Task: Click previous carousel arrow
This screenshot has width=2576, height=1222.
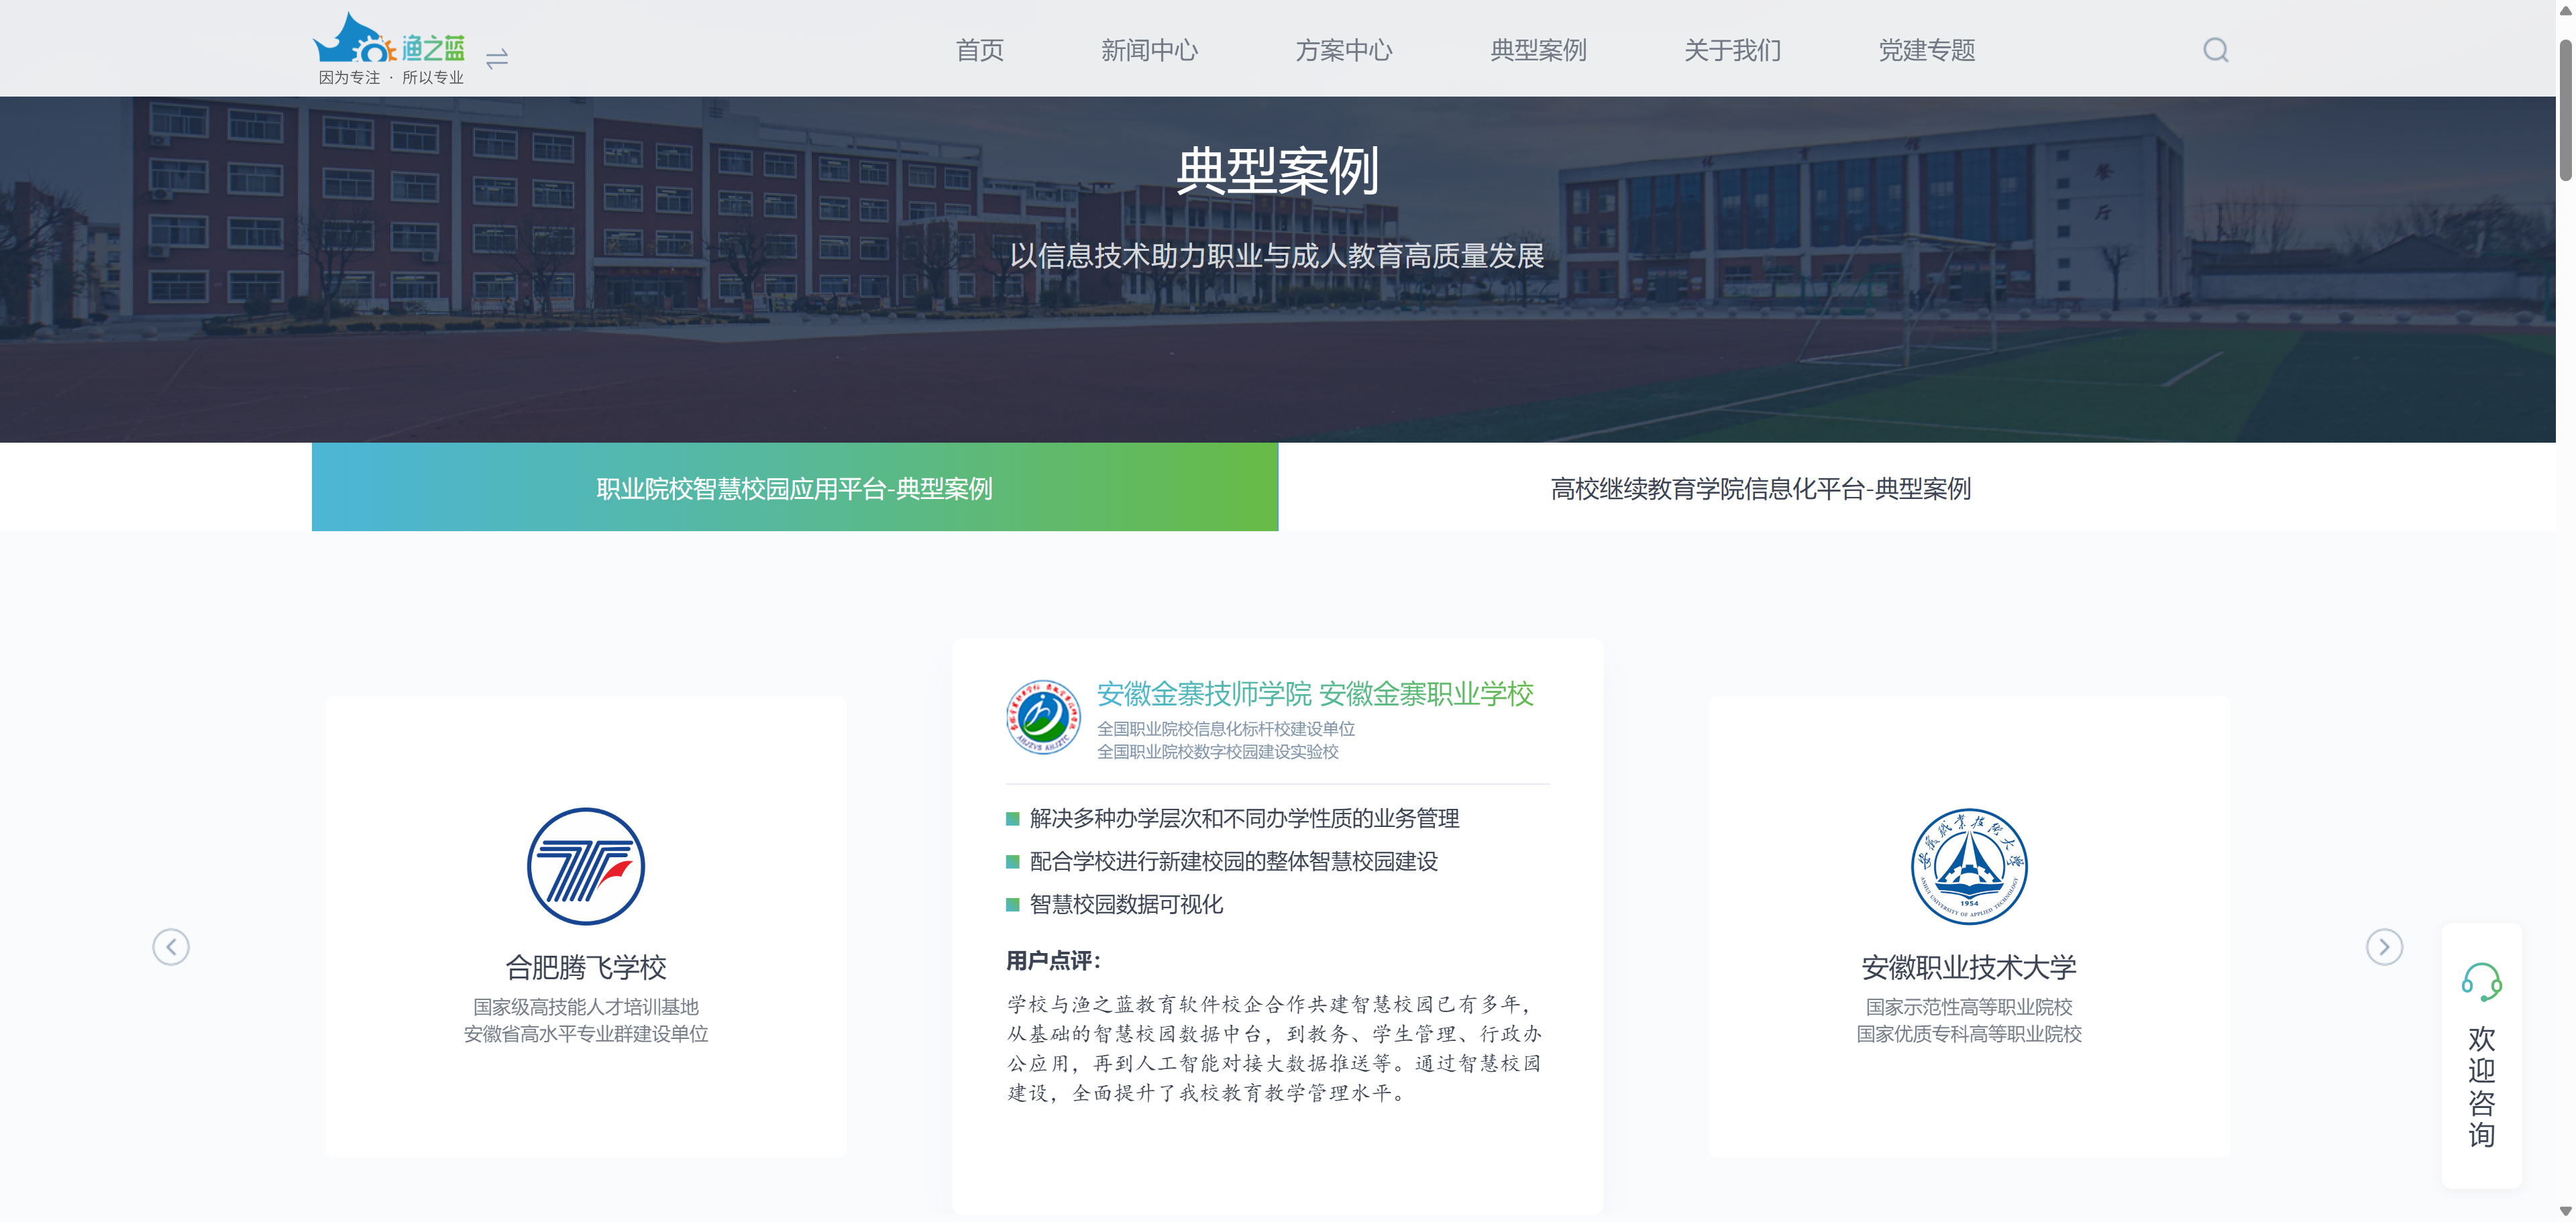Action: tap(171, 946)
